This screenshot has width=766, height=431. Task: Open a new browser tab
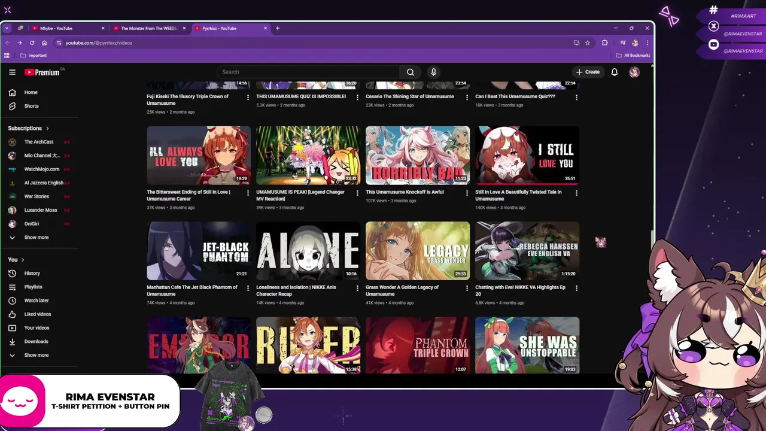[x=278, y=28]
